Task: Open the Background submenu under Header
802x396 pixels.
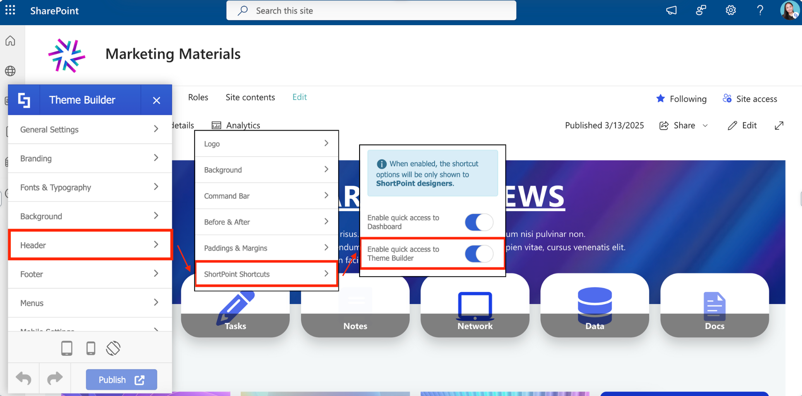Action: coord(267,170)
